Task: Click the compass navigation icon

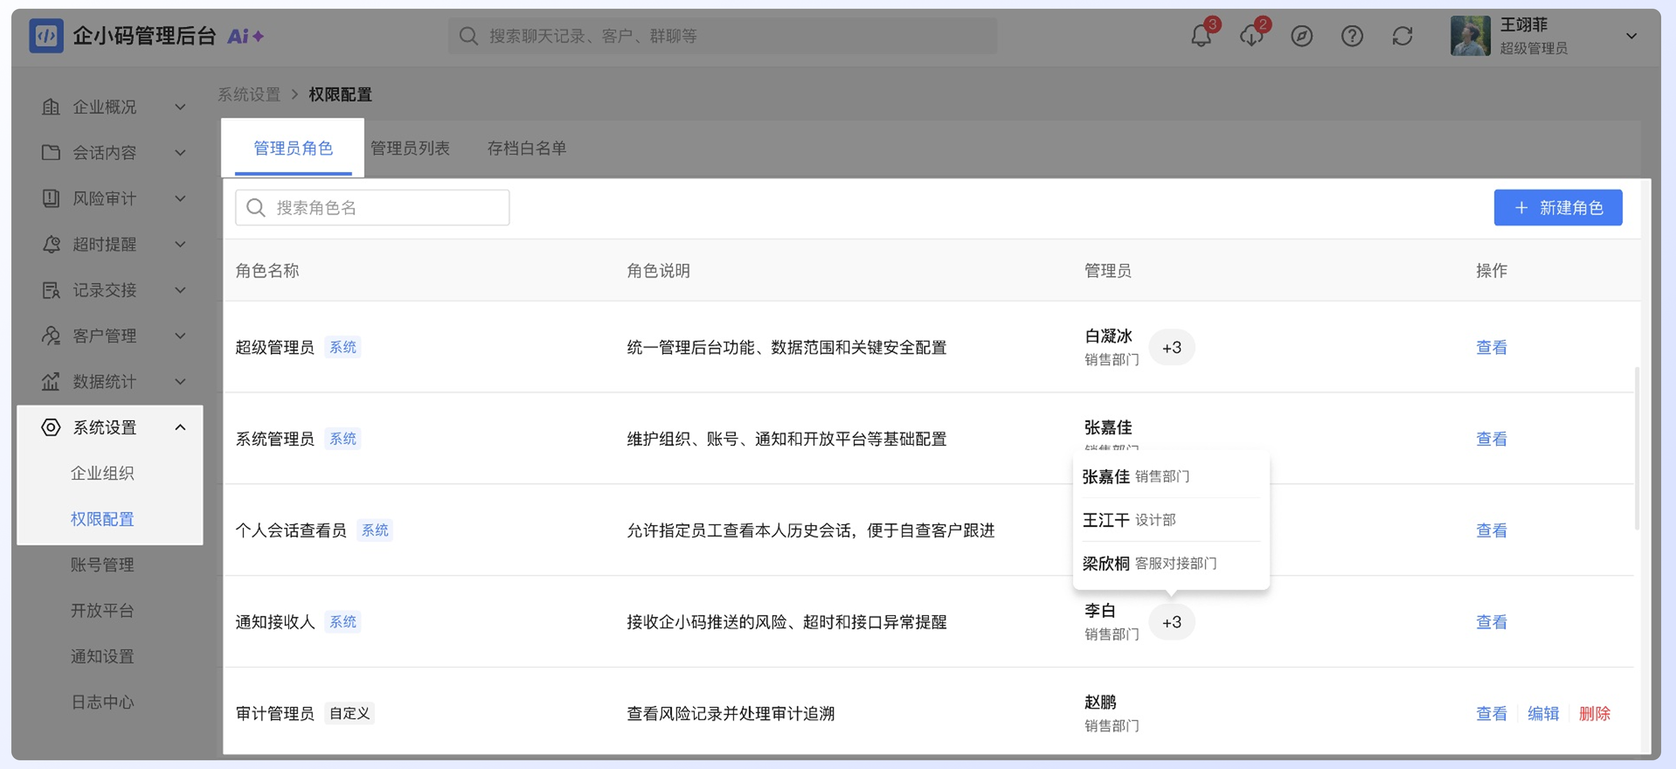Action: point(1301,36)
